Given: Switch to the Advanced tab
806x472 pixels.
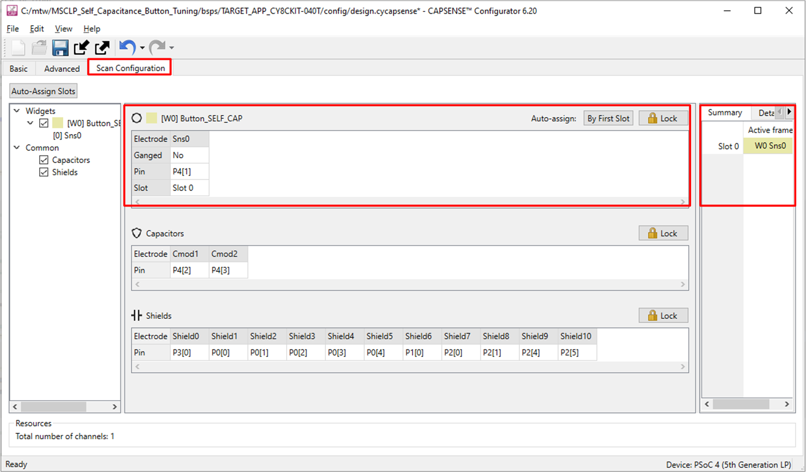Looking at the screenshot, I should [x=62, y=69].
